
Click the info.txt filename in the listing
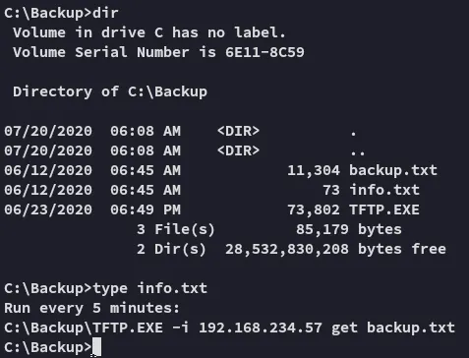pyautogui.click(x=384, y=190)
